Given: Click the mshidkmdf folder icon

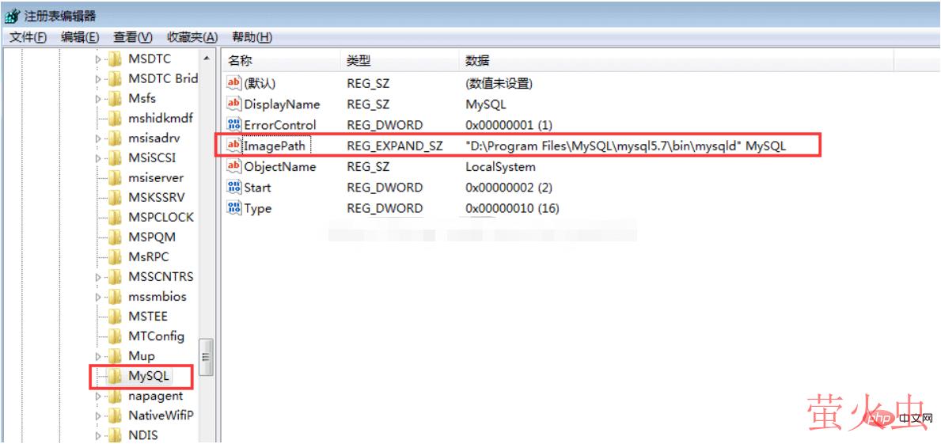Looking at the screenshot, I should click(115, 118).
